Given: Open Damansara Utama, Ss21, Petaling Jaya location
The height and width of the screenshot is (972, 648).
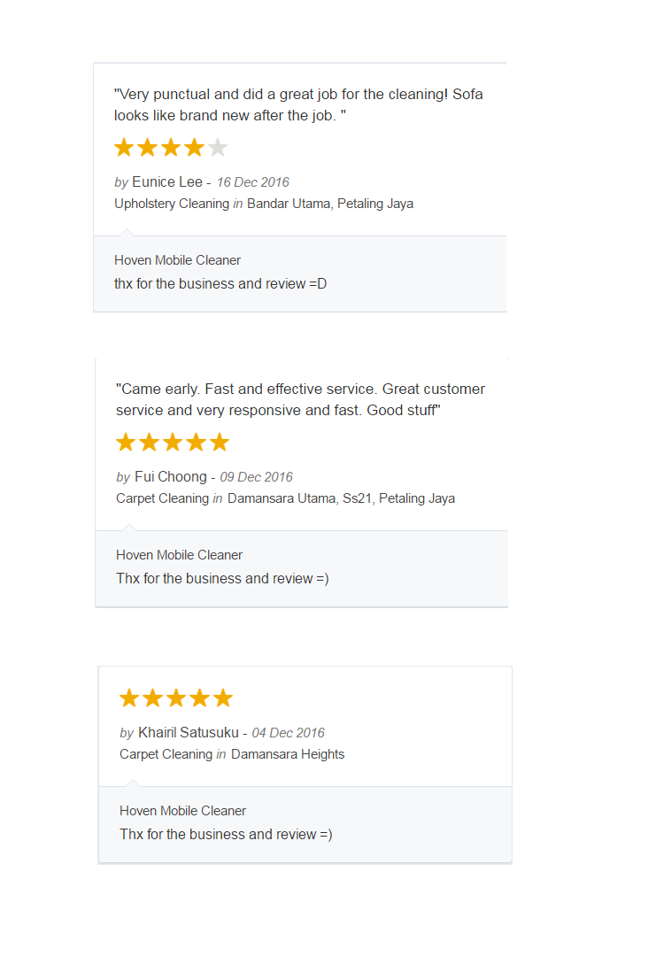Looking at the screenshot, I should (341, 498).
